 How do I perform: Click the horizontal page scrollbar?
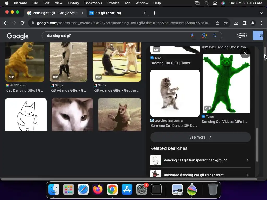click(129, 179)
